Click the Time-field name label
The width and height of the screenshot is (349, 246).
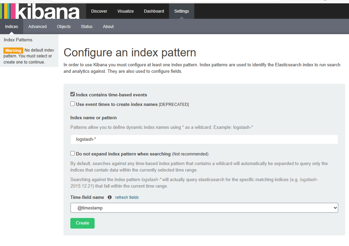click(87, 197)
